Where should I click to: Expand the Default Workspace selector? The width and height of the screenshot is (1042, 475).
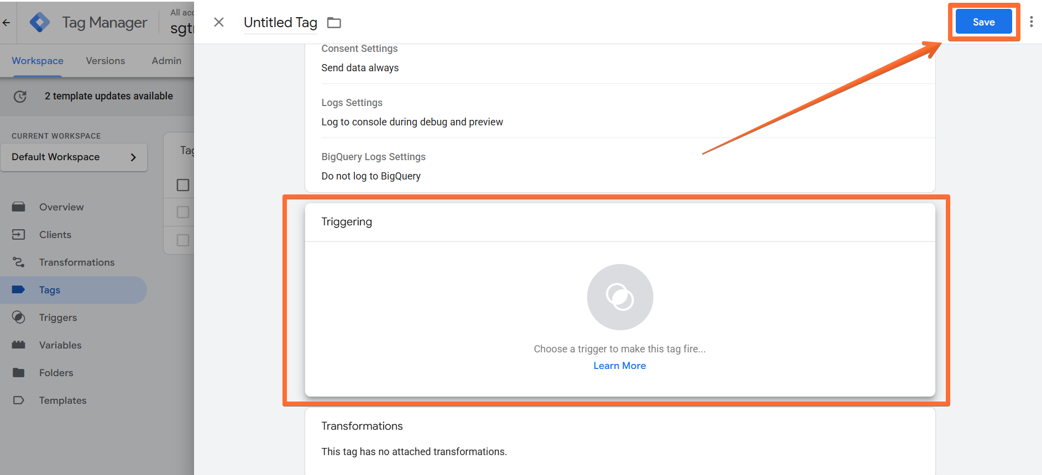click(x=74, y=157)
